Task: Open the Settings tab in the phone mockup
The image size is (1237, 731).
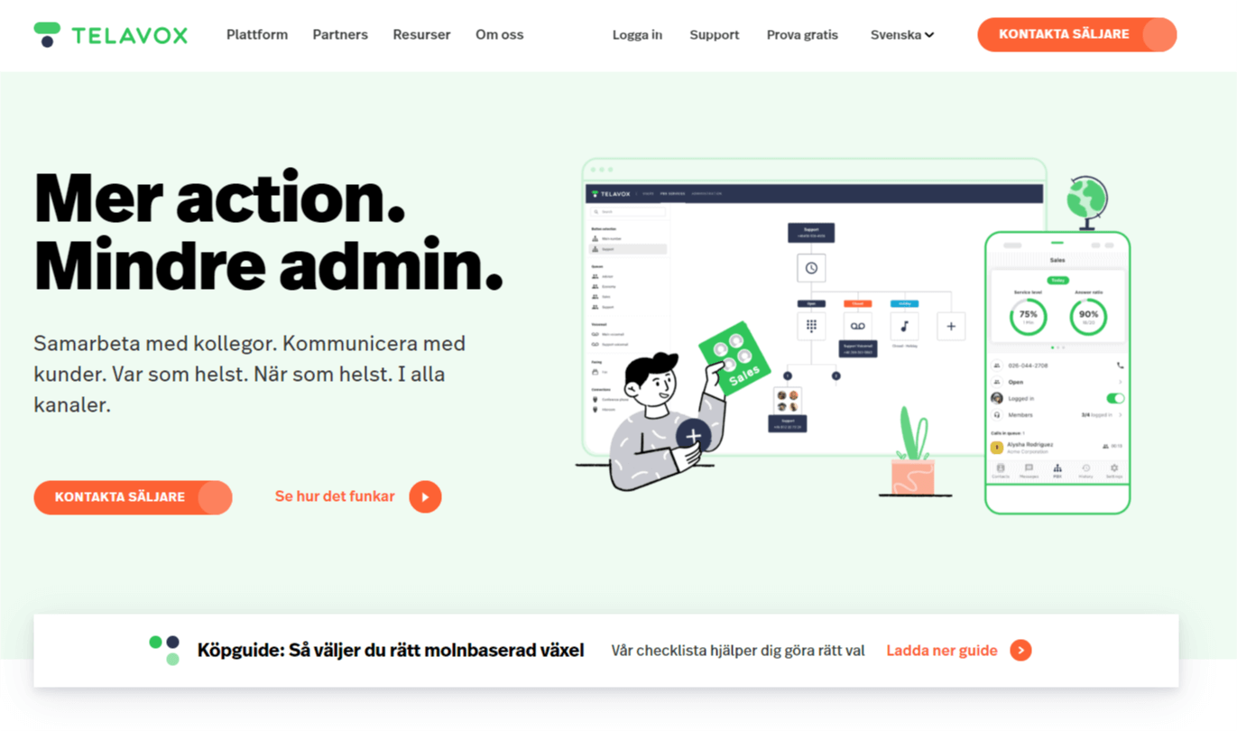Action: click(1114, 470)
